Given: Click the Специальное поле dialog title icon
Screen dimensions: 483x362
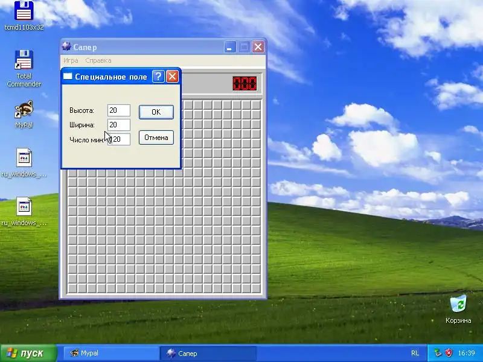Looking at the screenshot, I should (x=68, y=77).
